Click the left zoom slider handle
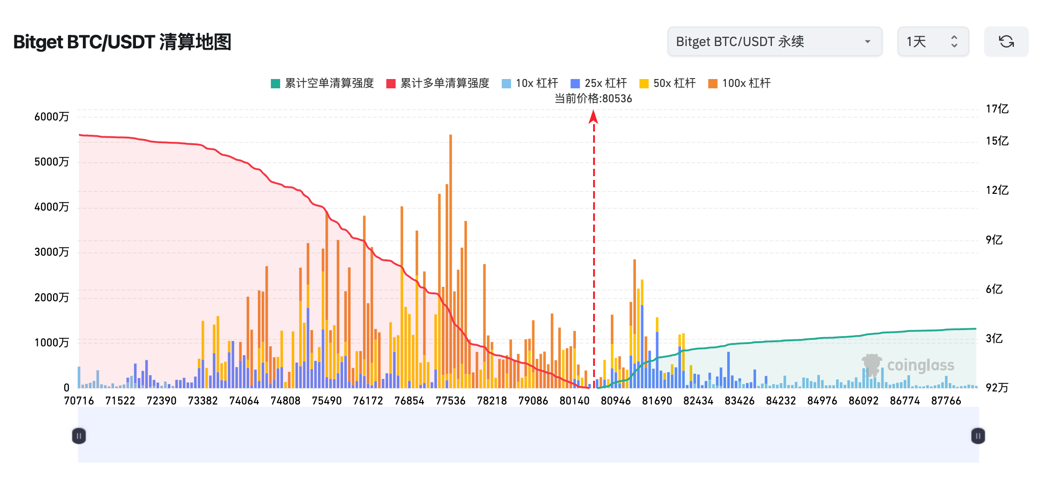The height and width of the screenshot is (490, 1040). pos(79,436)
